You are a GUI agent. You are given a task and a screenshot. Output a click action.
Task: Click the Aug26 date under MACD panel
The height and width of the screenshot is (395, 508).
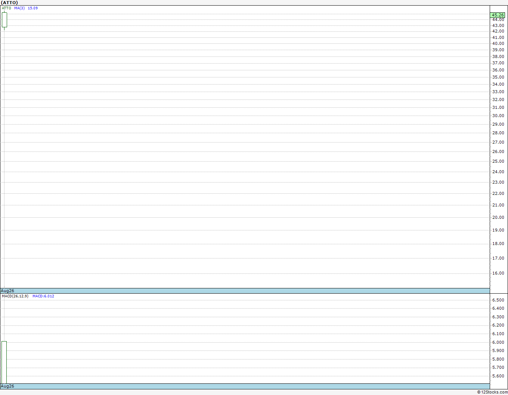[7, 386]
